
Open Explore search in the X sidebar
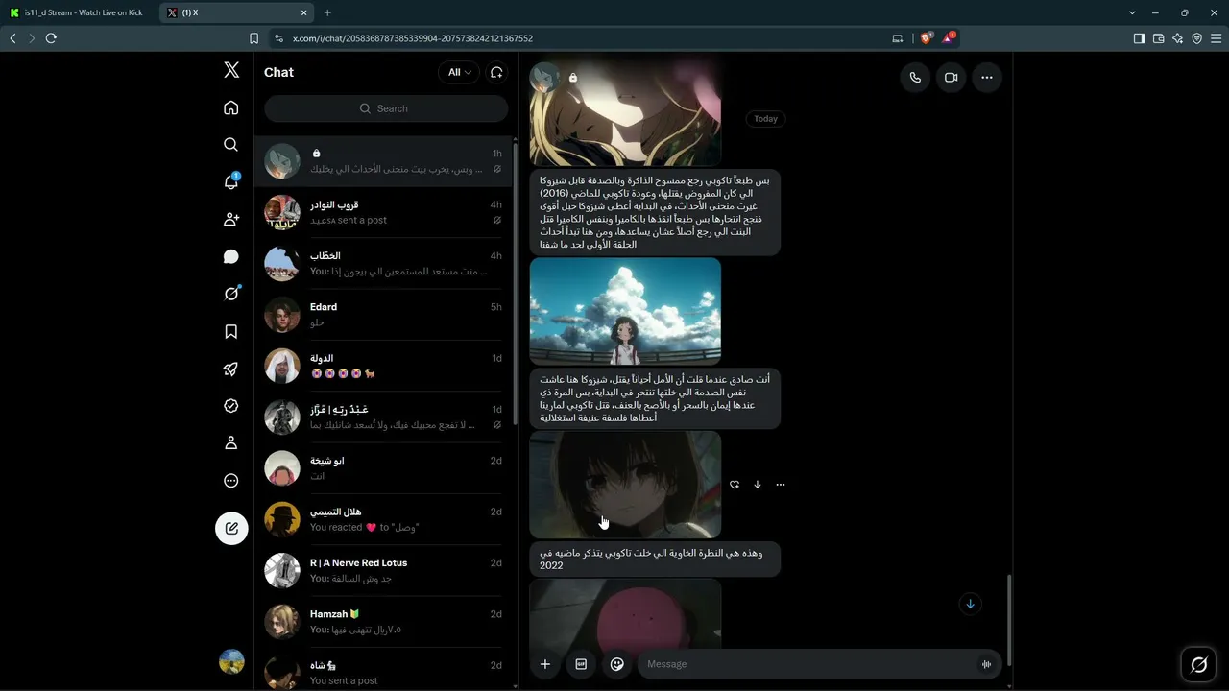pos(231,144)
